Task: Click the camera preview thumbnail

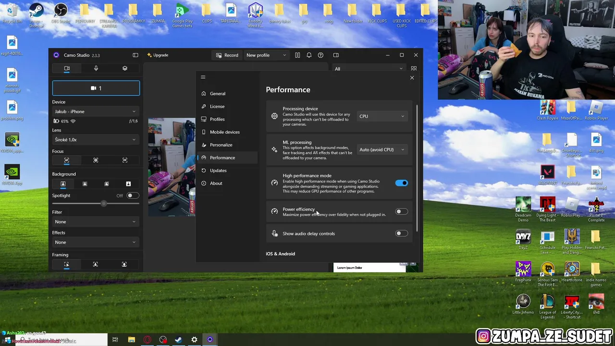Action: 172,167
